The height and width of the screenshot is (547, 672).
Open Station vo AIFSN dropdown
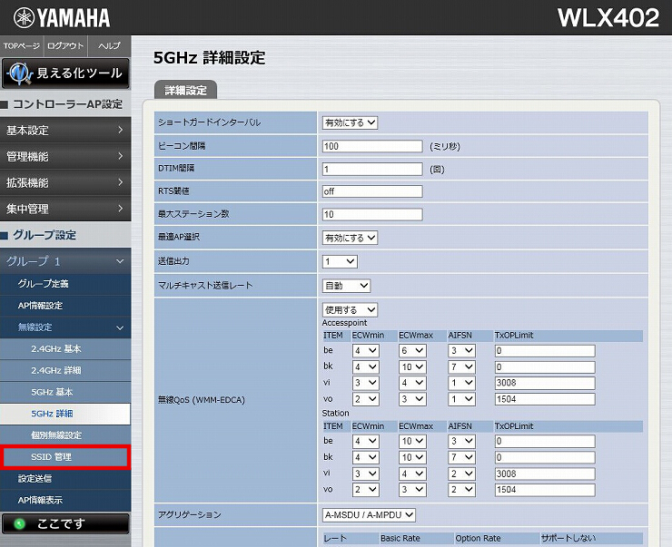461,490
